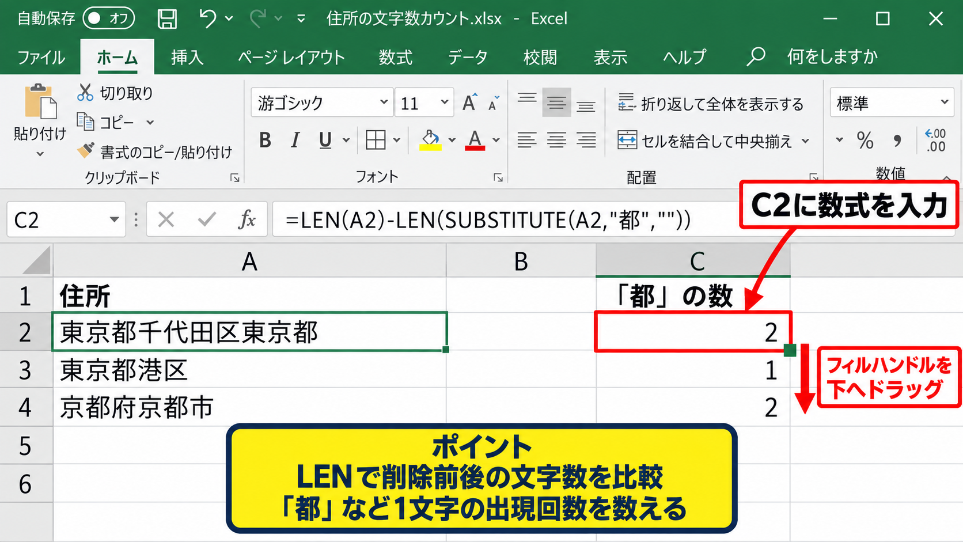Open the 表示 tab
This screenshot has height=542, width=963.
pyautogui.click(x=611, y=57)
